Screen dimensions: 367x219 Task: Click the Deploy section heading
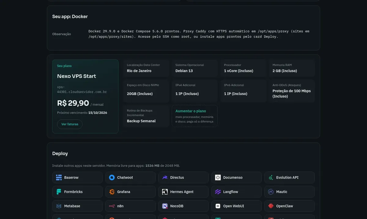(x=60, y=154)
